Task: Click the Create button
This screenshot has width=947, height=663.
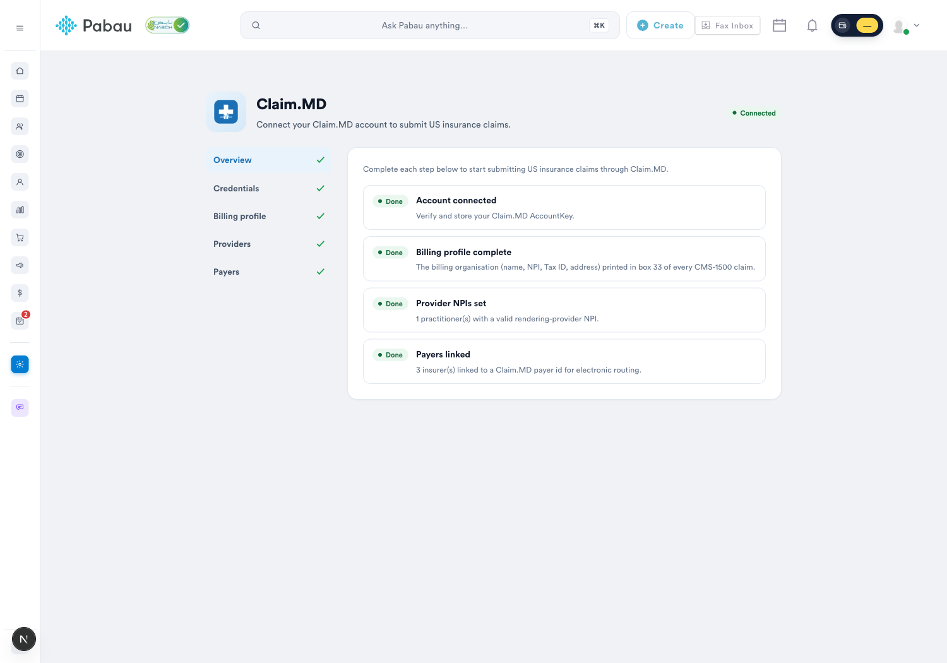Action: pos(660,25)
